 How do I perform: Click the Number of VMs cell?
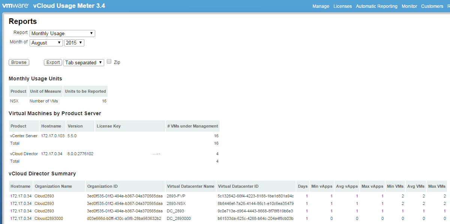pyautogui.click(x=44, y=101)
